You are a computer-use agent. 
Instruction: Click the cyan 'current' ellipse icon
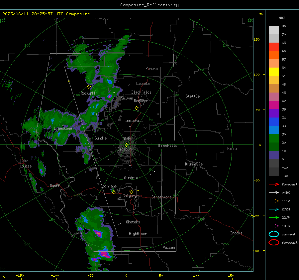coord(274,234)
